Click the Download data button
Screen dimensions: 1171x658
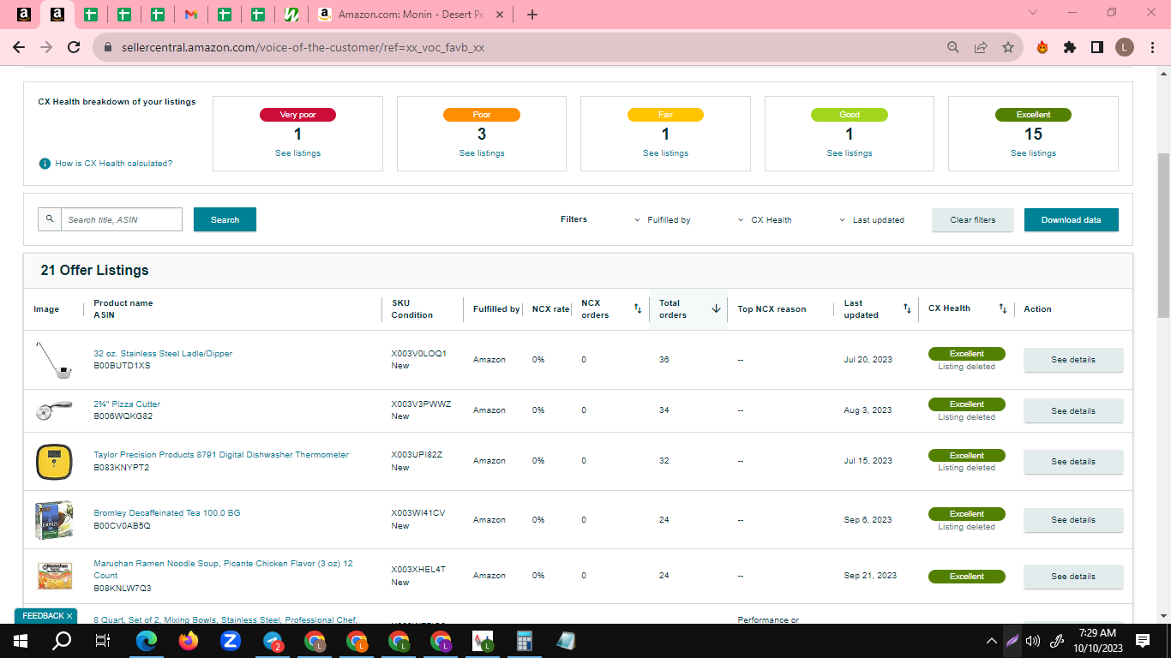click(x=1072, y=220)
